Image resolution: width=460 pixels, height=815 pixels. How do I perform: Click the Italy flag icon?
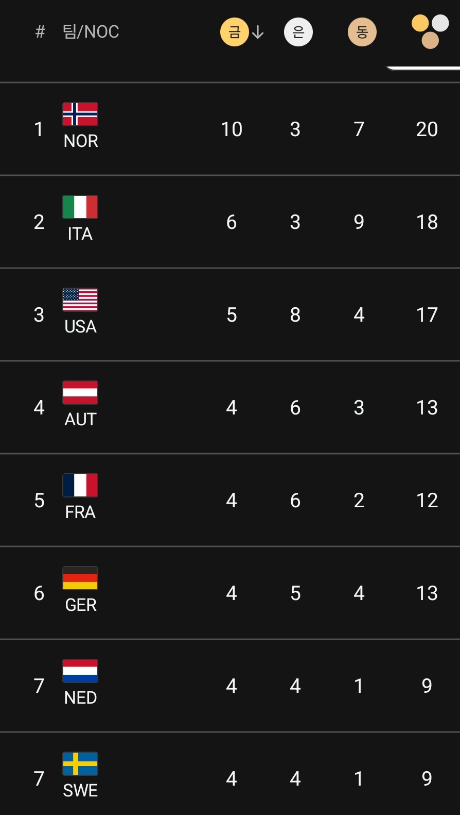80,207
